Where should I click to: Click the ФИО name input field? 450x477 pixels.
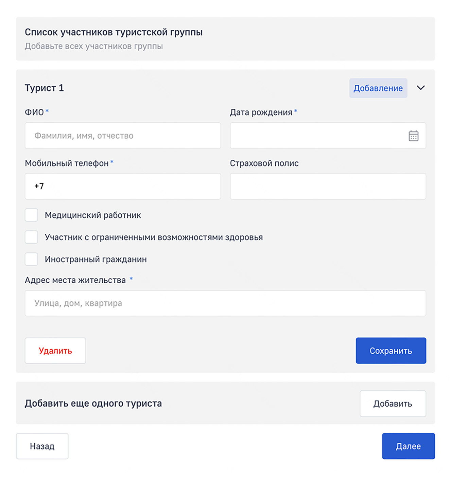pos(123,136)
